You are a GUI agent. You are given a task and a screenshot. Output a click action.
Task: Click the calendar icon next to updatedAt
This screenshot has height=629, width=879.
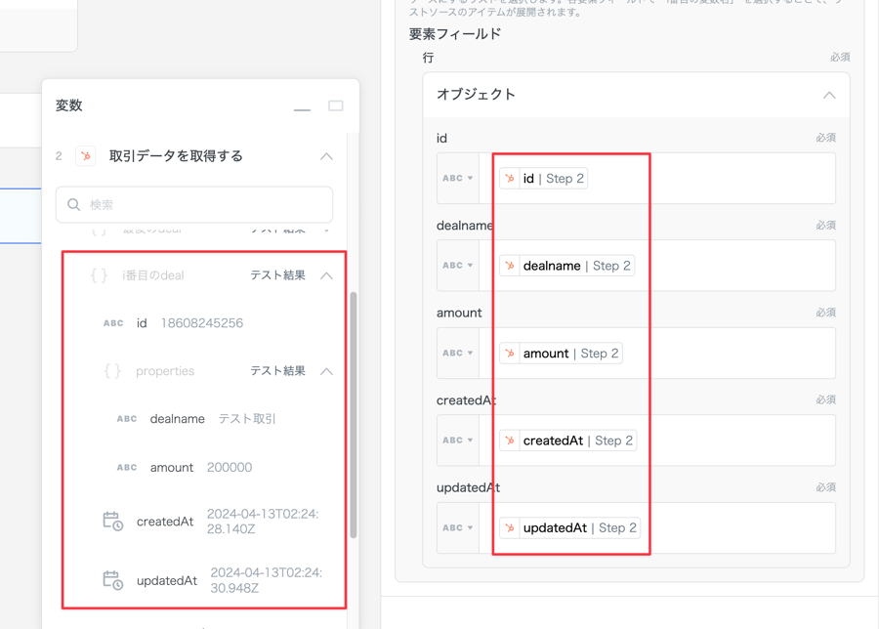(113, 580)
